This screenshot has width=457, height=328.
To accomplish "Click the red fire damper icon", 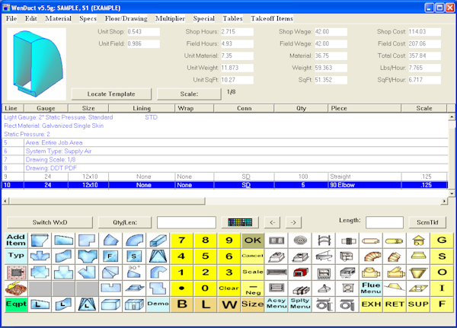I will tap(300, 272).
